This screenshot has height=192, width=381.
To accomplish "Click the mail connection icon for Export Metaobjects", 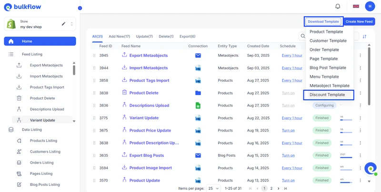I will [198, 56].
